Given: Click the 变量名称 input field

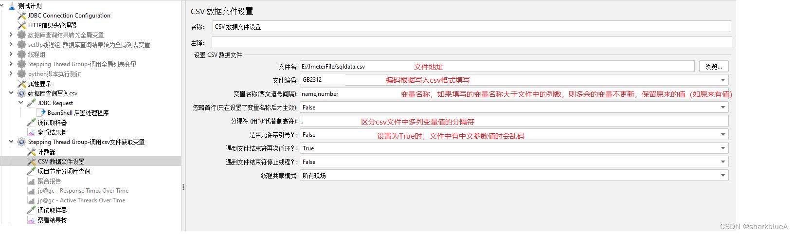Looking at the screenshot, I should coord(514,94).
